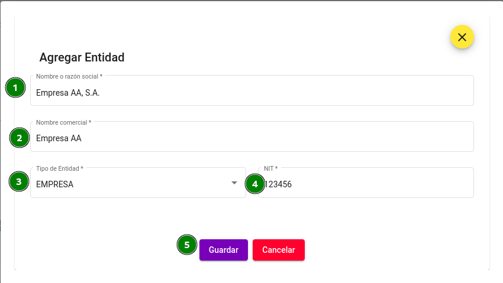Image resolution: width=503 pixels, height=283 pixels.
Task: Expand the Tipo de Entidad dropdown arrow
Action: (x=234, y=183)
